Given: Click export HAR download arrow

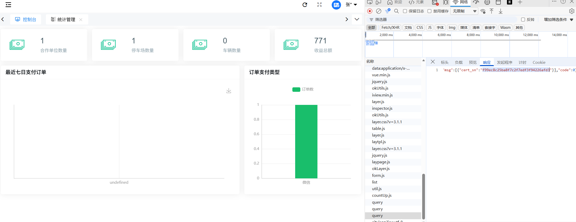Looking at the screenshot, I should pyautogui.click(x=500, y=11).
